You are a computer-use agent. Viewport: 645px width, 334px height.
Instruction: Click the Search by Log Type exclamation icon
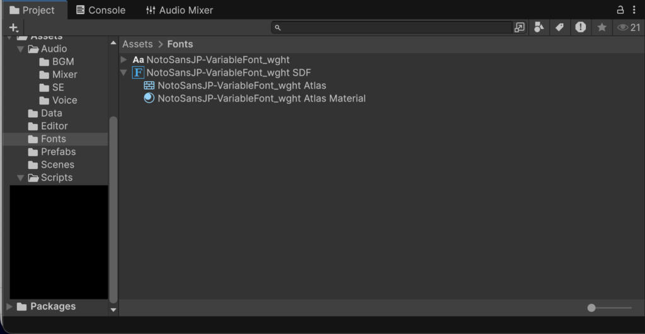click(x=580, y=28)
